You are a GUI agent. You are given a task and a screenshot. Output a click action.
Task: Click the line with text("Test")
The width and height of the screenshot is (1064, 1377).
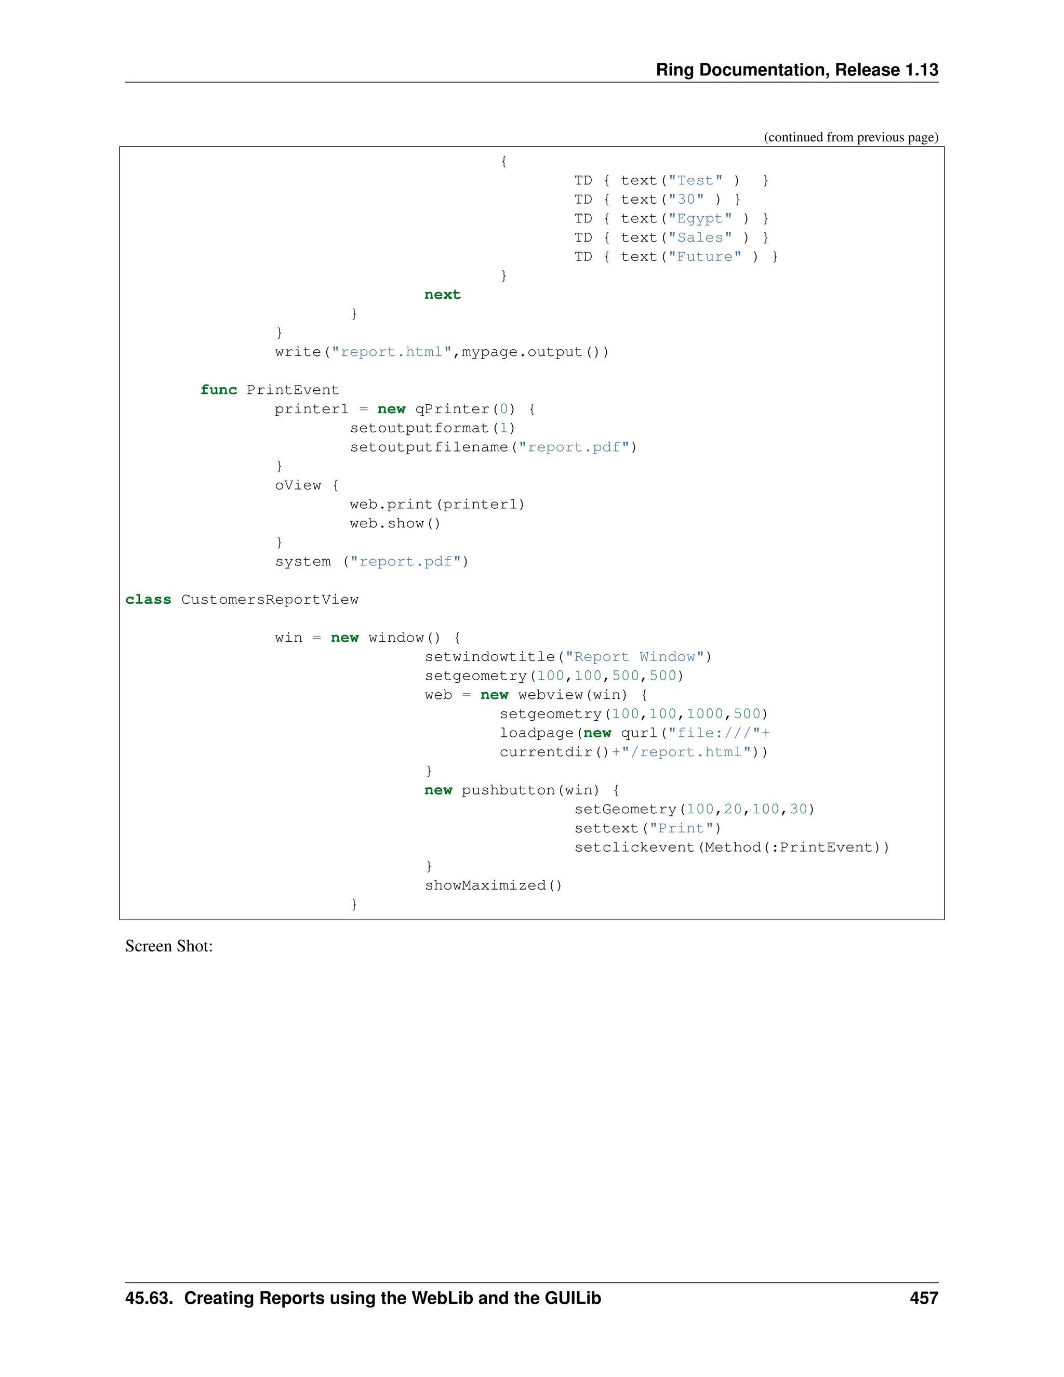(x=671, y=180)
